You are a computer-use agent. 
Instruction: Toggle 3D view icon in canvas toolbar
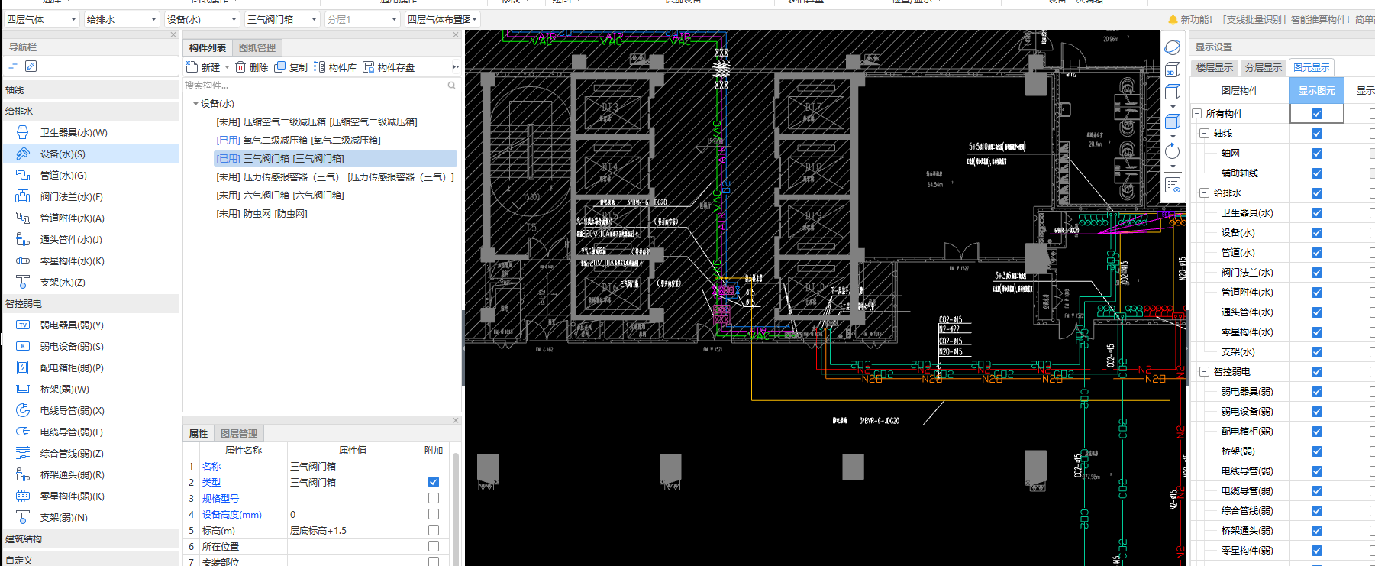[x=1173, y=70]
